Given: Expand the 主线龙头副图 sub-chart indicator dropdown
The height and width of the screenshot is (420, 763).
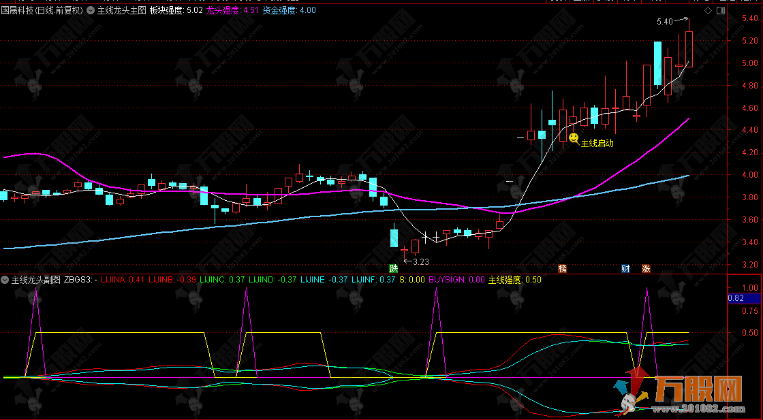Looking at the screenshot, I should tap(5, 279).
